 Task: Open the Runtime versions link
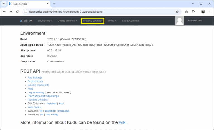pyautogui.click(x=38, y=100)
